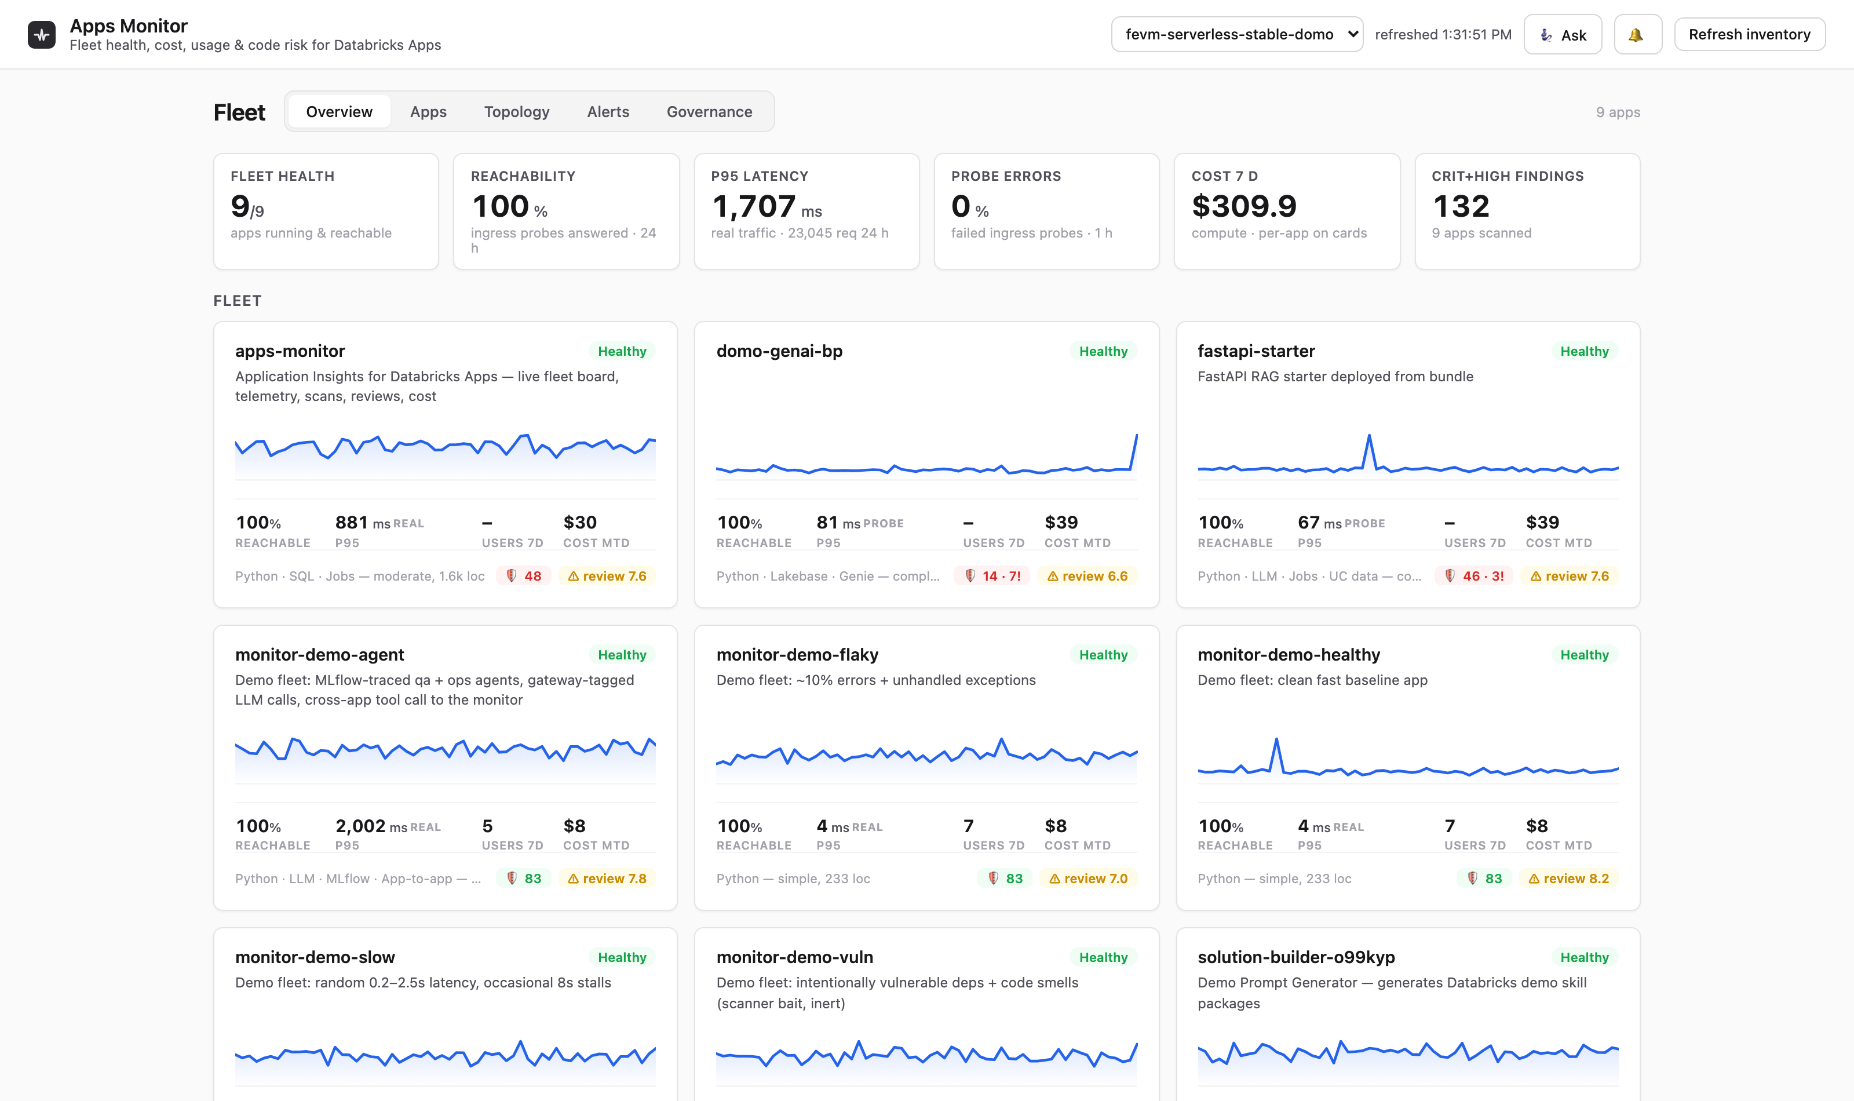Click Refresh inventory button
1854x1101 pixels.
pos(1750,34)
